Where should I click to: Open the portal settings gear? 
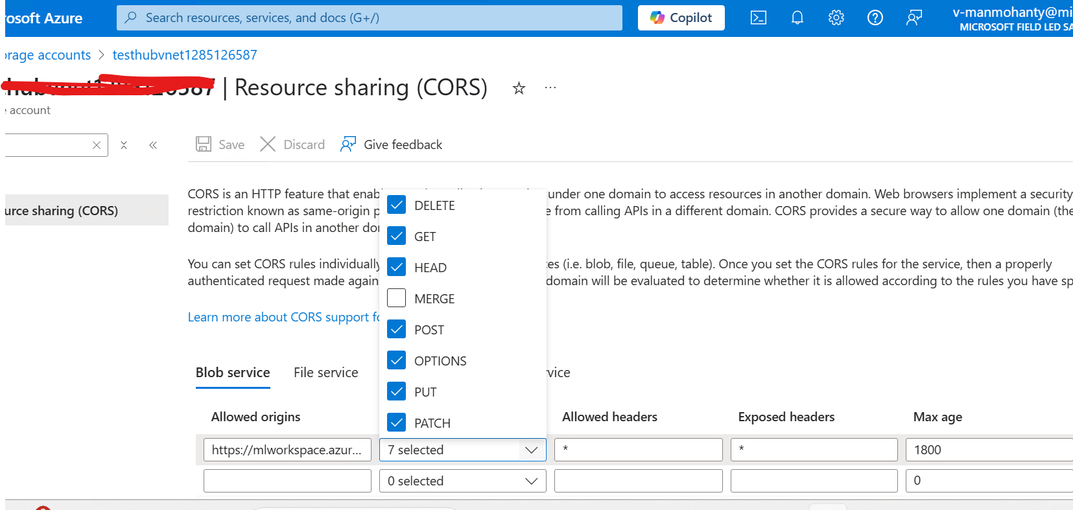coord(836,18)
